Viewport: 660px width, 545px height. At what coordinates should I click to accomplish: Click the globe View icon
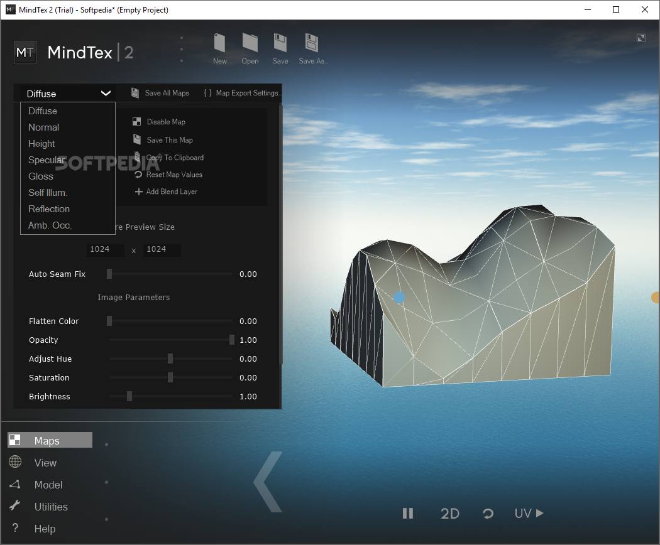[15, 461]
